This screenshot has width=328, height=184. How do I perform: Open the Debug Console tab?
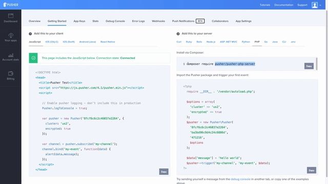(115, 21)
